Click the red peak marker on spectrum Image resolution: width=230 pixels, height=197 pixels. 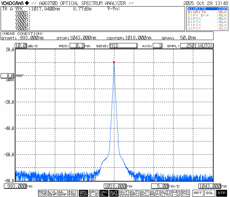pos(114,62)
